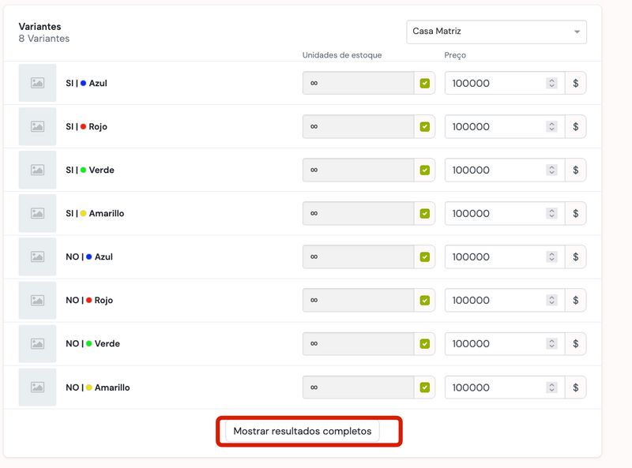Click the NO | Rojo variant label

89,300
